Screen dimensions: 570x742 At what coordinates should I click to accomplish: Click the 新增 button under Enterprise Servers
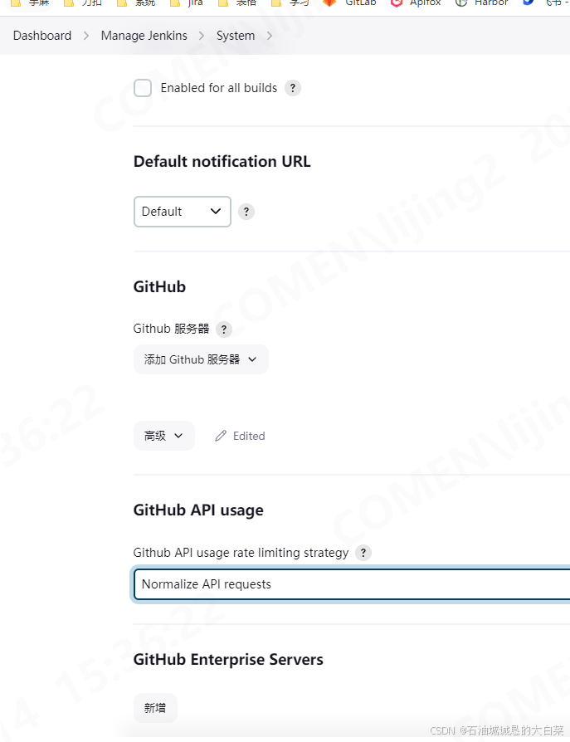tap(155, 708)
